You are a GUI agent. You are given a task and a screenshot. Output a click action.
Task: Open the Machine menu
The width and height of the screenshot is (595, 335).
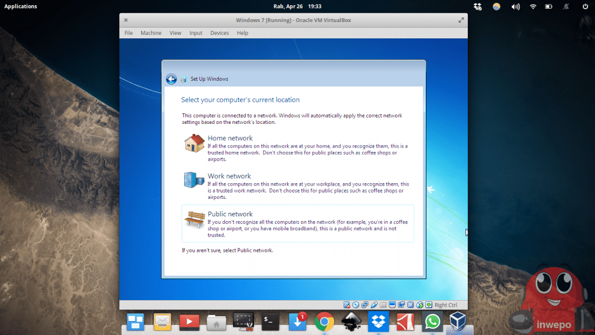pyautogui.click(x=150, y=33)
